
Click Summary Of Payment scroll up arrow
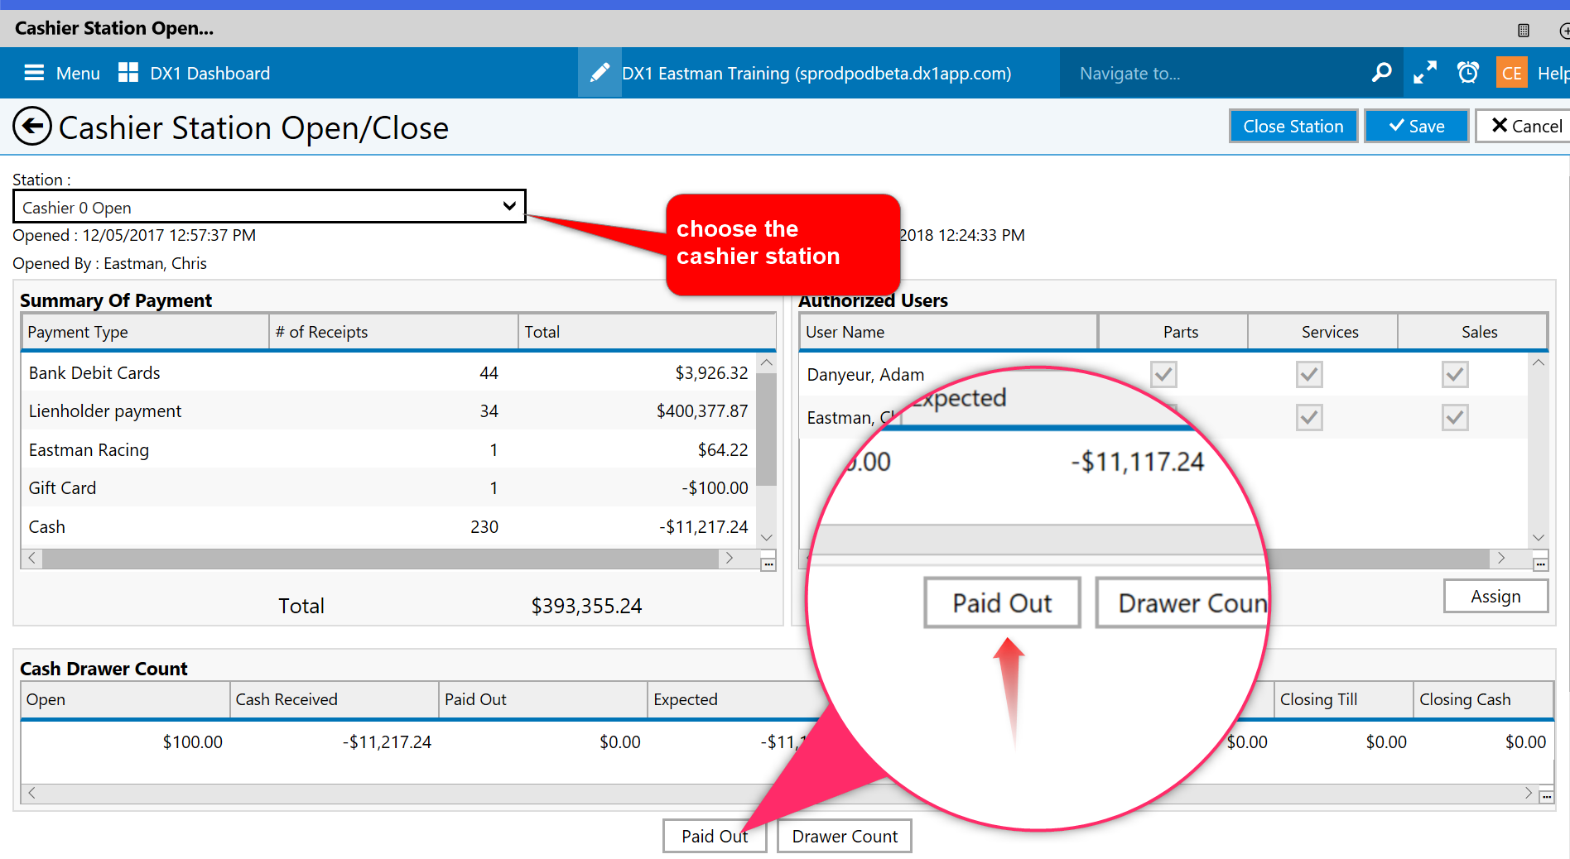pos(767,362)
